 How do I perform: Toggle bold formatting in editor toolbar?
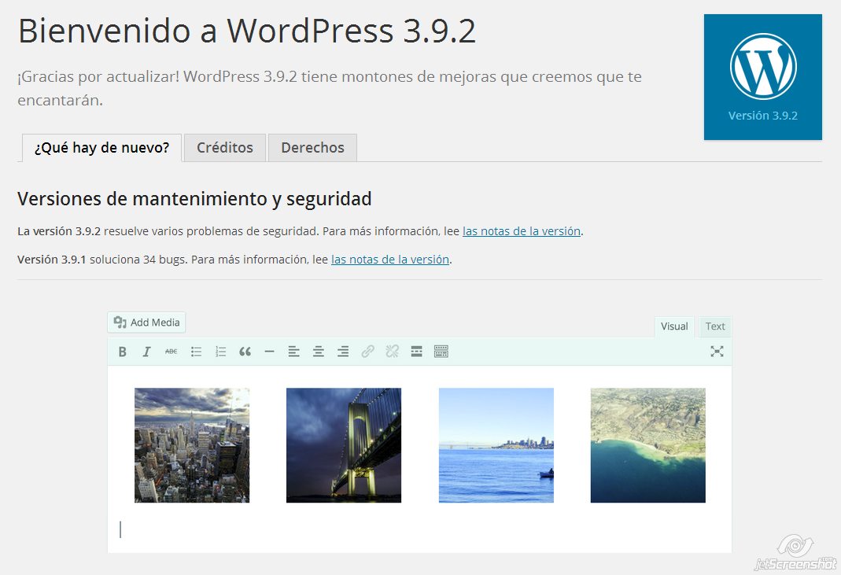[x=122, y=352]
